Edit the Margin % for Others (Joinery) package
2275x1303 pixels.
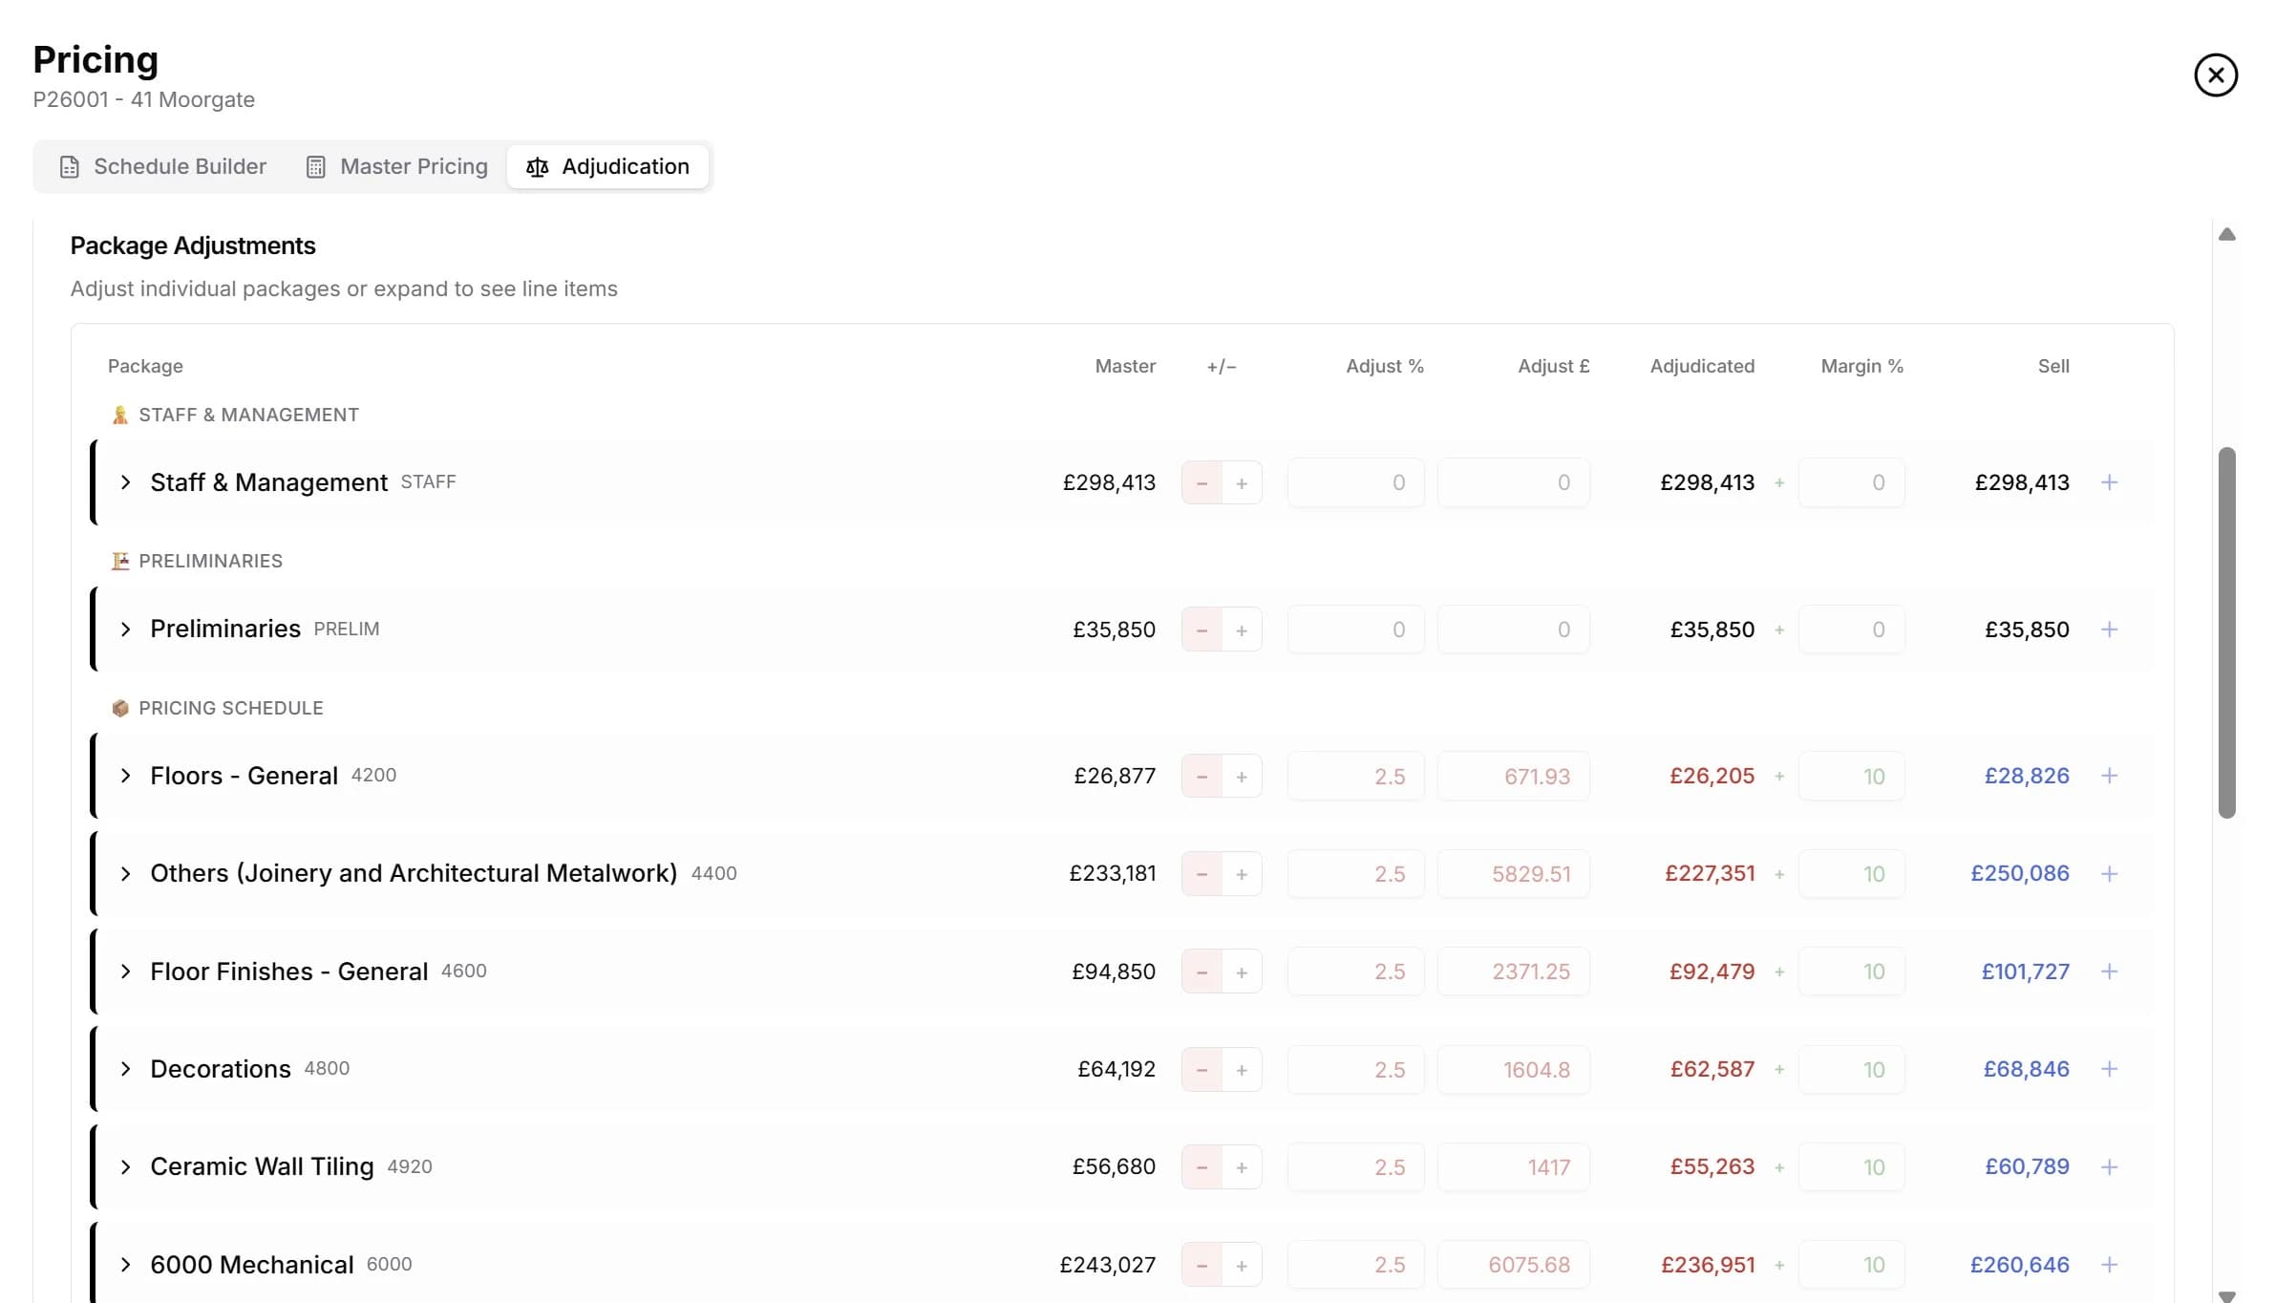[1852, 873]
